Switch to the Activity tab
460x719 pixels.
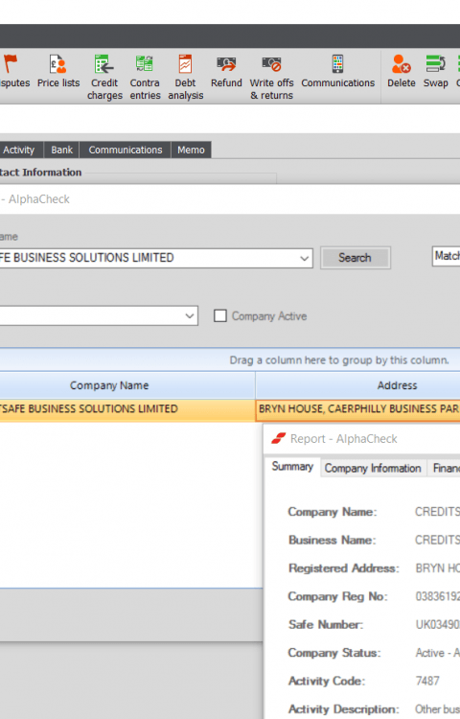(x=19, y=150)
